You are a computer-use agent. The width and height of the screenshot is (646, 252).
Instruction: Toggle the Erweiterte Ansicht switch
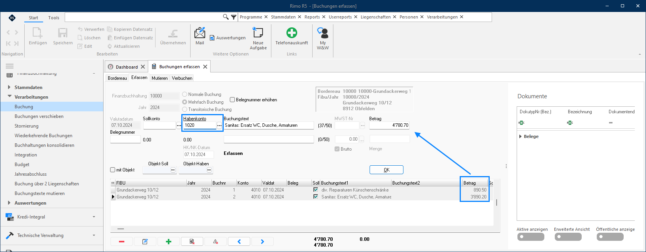pos(568,237)
